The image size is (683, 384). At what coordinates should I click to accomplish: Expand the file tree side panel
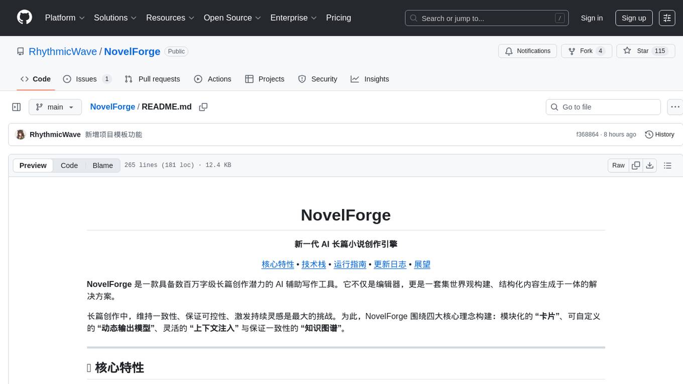17,107
